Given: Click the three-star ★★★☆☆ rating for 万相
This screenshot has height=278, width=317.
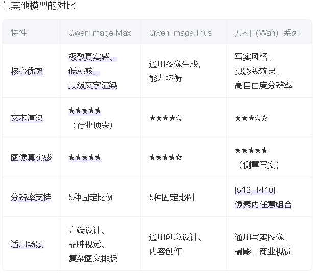Looking at the screenshot, I should (x=251, y=118).
